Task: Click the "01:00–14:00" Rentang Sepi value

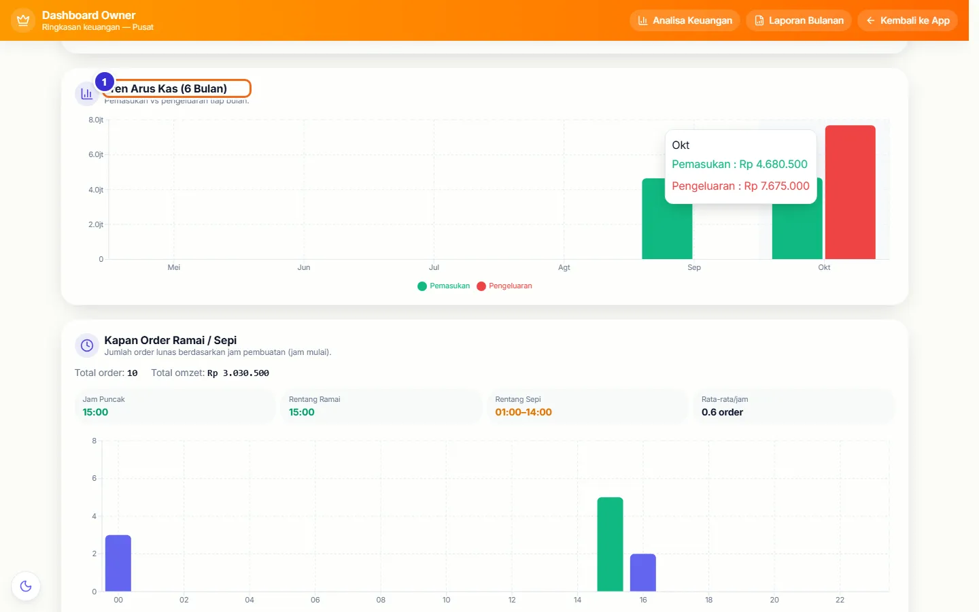Action: pyautogui.click(x=523, y=412)
